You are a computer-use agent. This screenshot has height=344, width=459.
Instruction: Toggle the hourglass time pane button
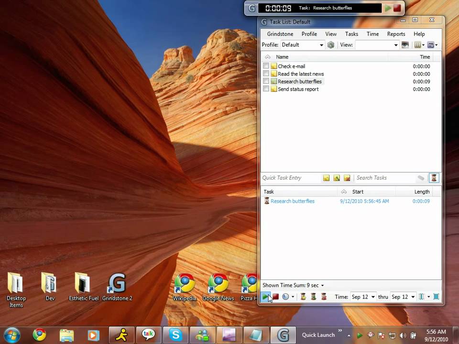(434, 178)
